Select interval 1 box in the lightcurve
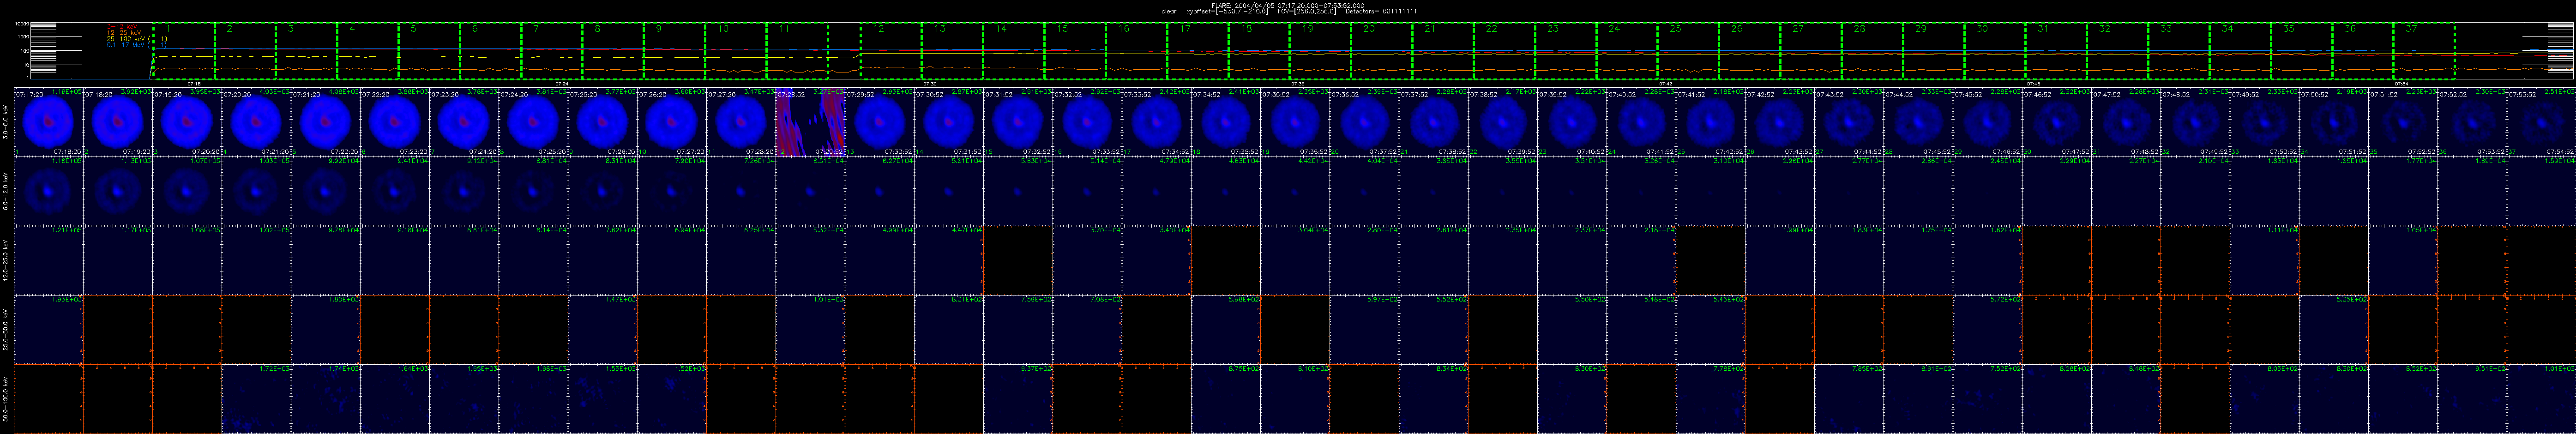Viewport: 2576px width, 434px height. [x=184, y=51]
